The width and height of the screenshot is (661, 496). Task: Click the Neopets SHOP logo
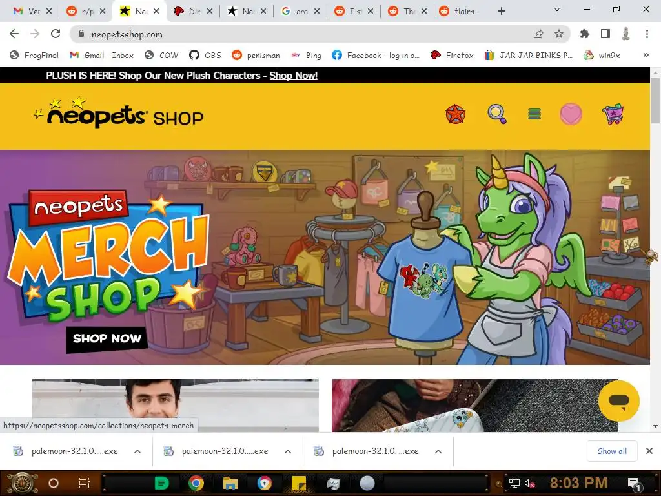pos(119,113)
